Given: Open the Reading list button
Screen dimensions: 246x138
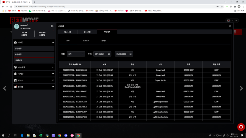Looking at the screenshot, I should [x=239, y=11].
